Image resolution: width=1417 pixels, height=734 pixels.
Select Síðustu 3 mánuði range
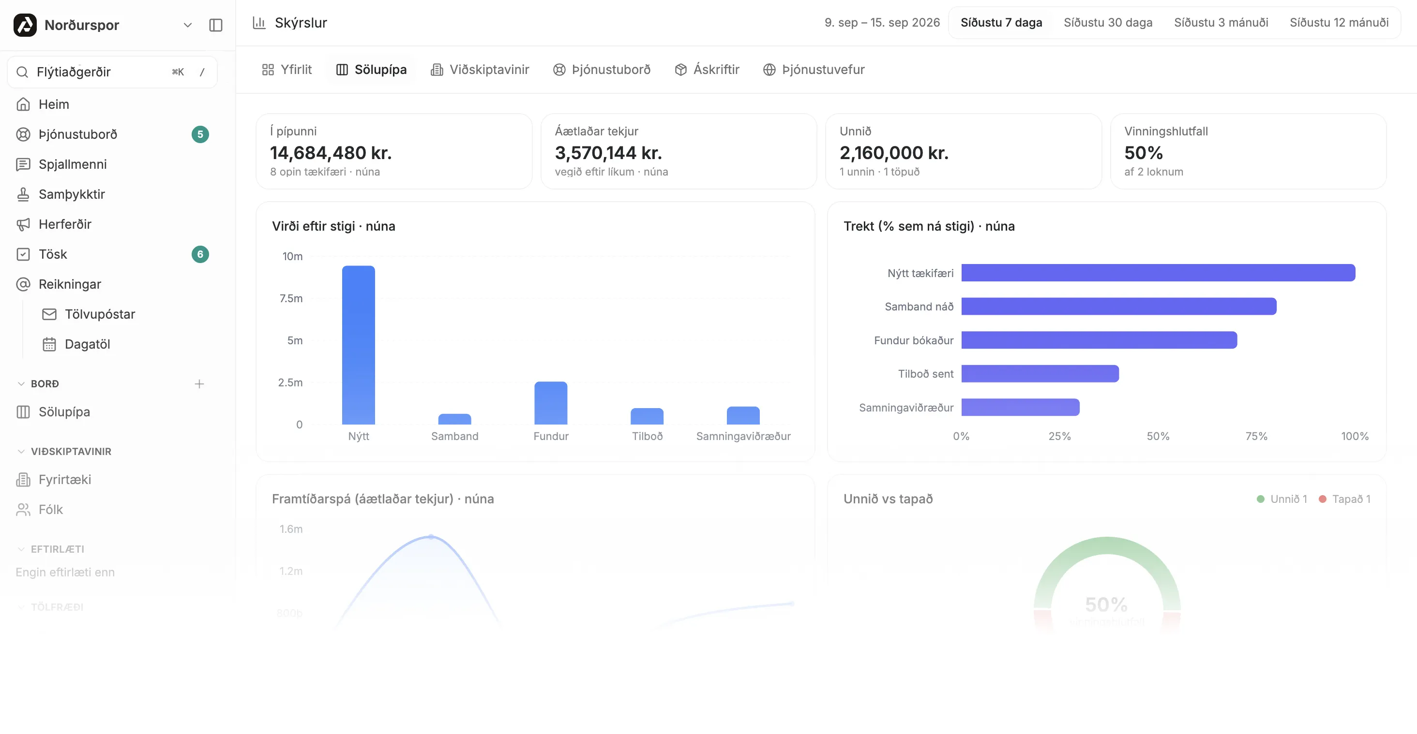[x=1221, y=23]
